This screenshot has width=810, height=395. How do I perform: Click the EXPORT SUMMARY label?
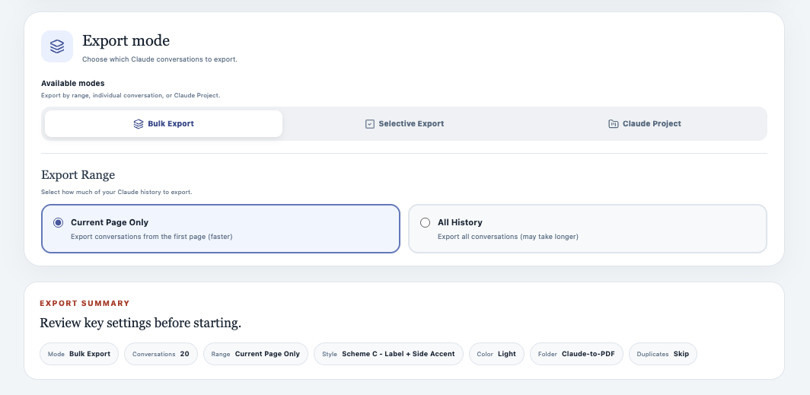85,304
